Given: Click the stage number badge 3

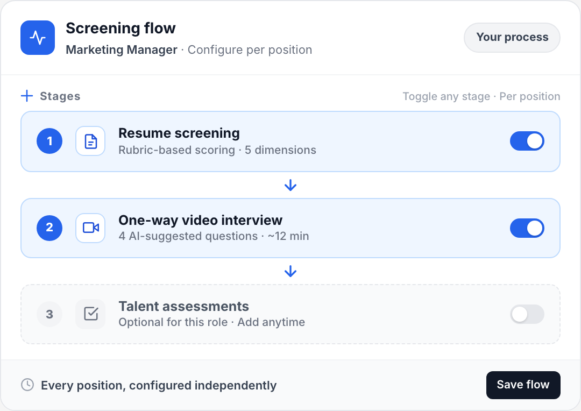Looking at the screenshot, I should click(x=49, y=314).
